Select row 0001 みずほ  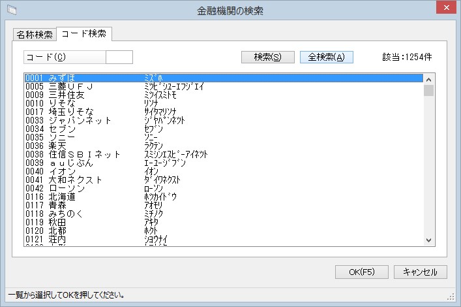[x=224, y=78]
